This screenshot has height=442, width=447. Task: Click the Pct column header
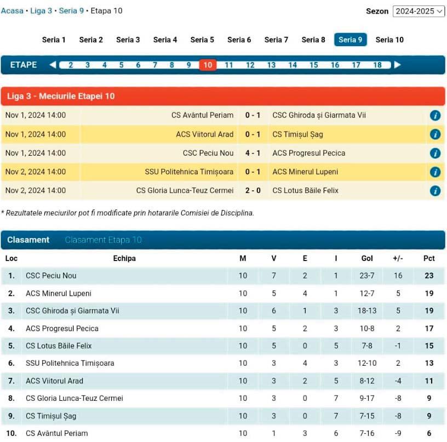tap(429, 258)
